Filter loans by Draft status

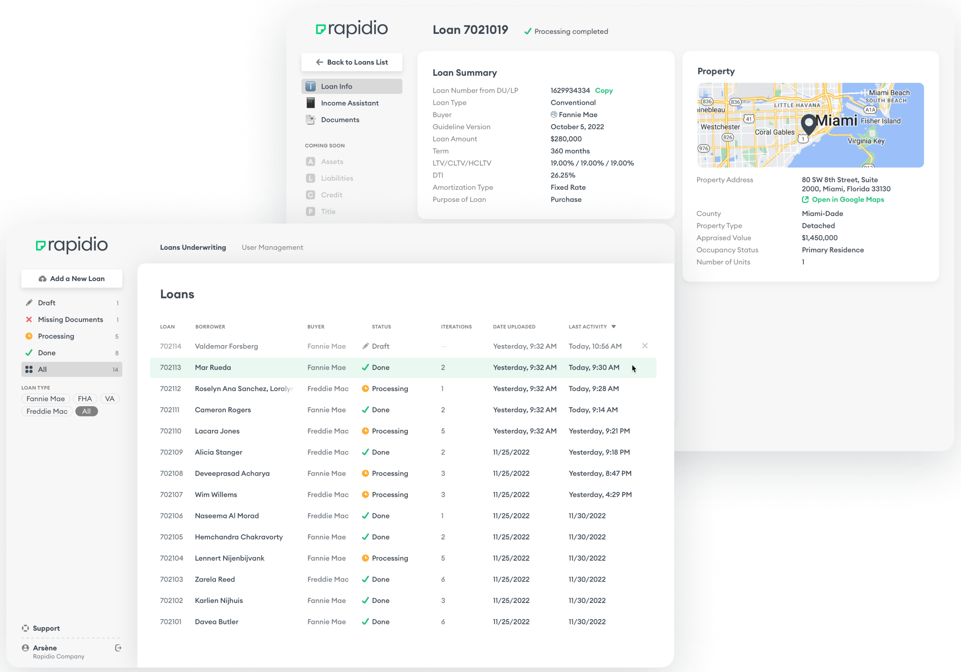click(72, 303)
